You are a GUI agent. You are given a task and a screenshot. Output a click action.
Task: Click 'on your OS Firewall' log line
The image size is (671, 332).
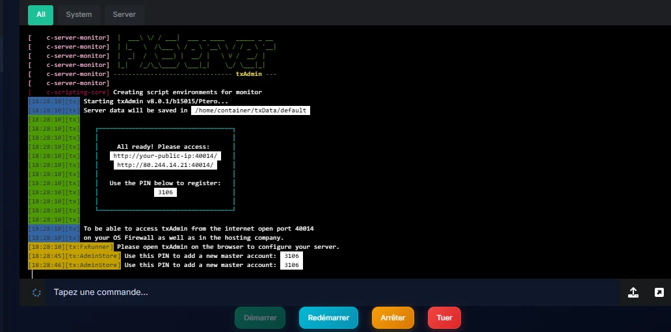point(183,237)
